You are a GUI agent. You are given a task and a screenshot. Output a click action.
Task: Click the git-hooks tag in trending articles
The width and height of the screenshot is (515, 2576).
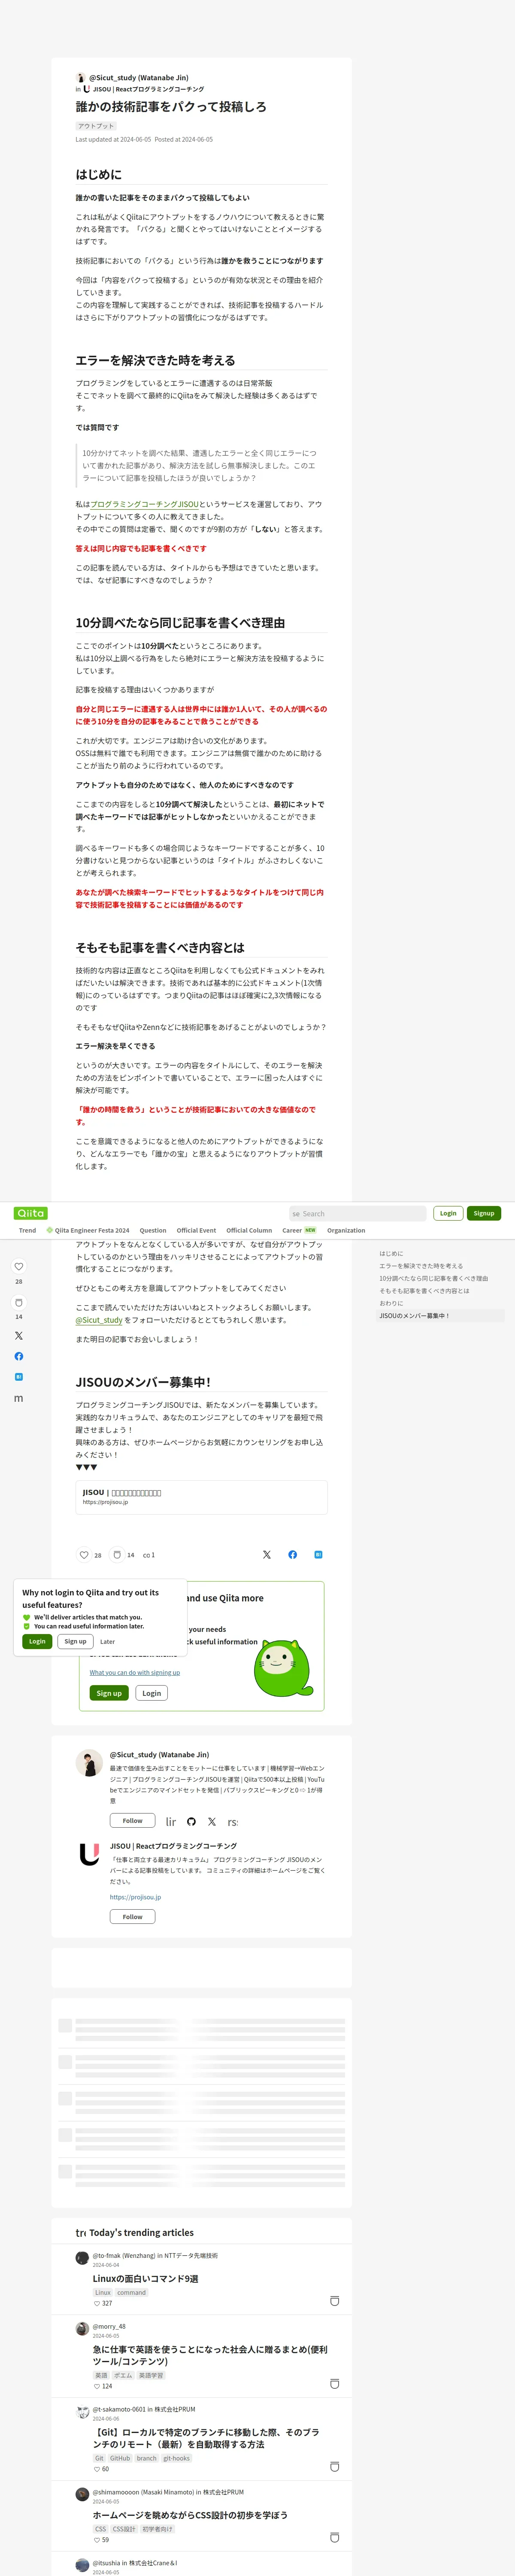[177, 2458]
